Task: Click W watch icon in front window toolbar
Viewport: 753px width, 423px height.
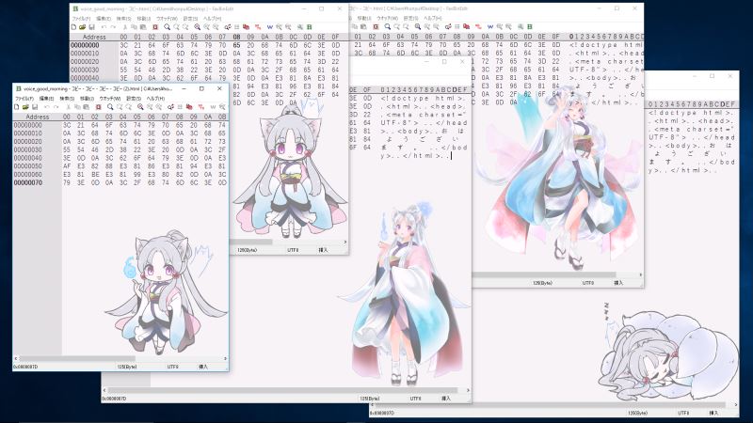Action: (213, 107)
